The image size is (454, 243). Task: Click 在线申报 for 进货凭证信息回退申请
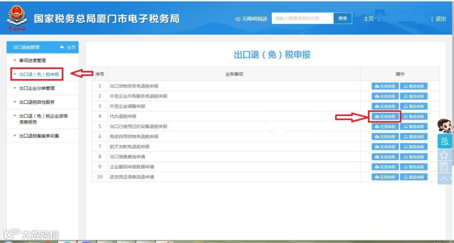(x=385, y=177)
